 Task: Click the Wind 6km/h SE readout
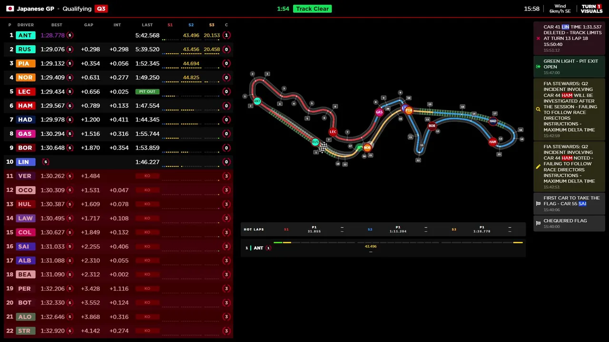tap(560, 9)
